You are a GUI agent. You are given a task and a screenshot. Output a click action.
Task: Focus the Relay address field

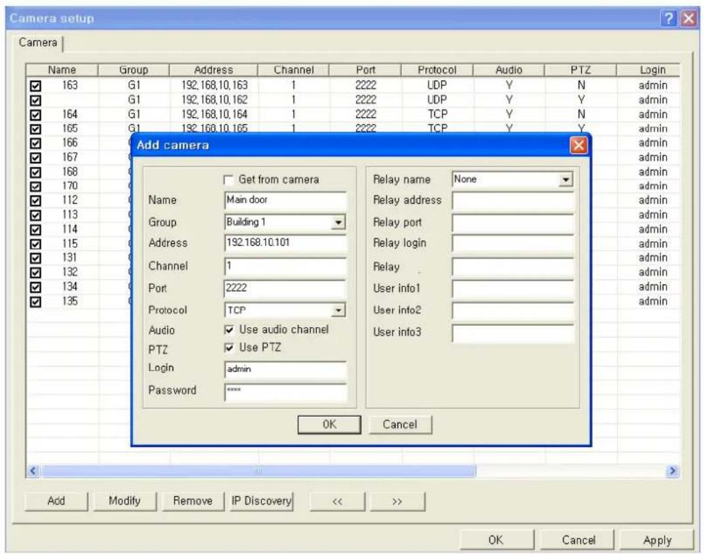512,201
